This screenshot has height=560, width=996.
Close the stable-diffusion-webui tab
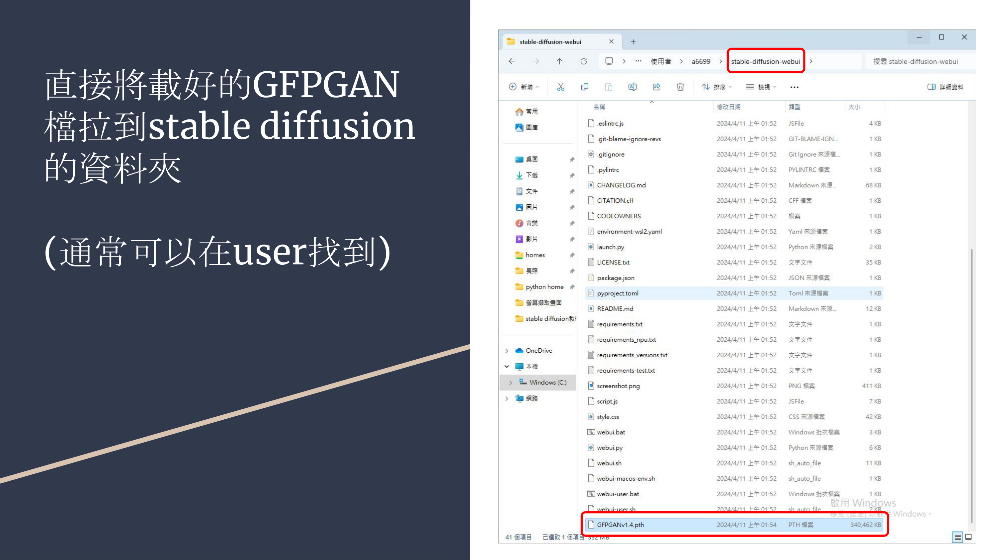click(611, 41)
